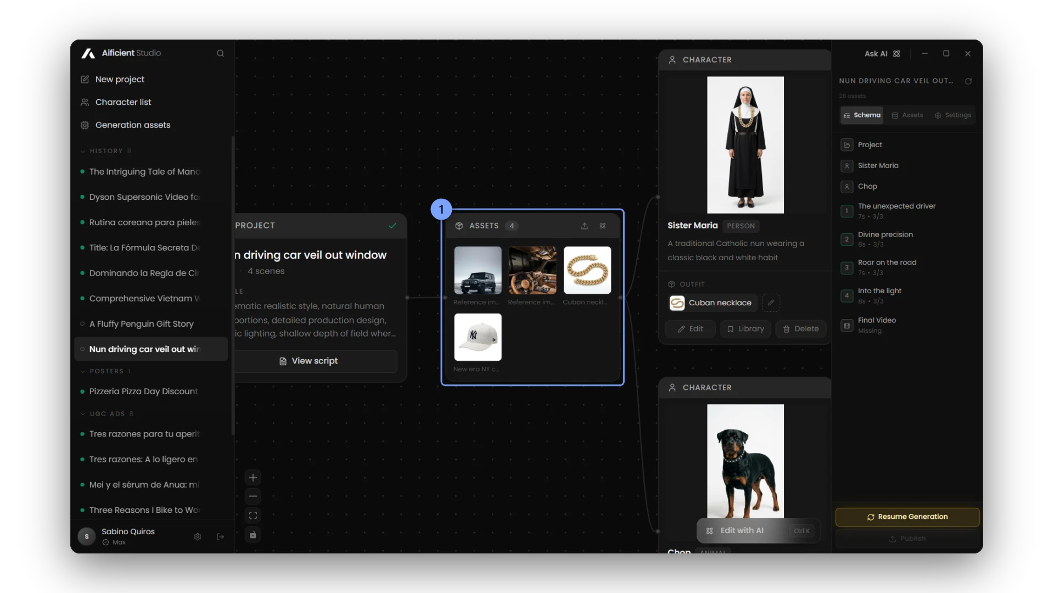
Task: Collapse the UGC Ads section chevron
Action: (83, 414)
